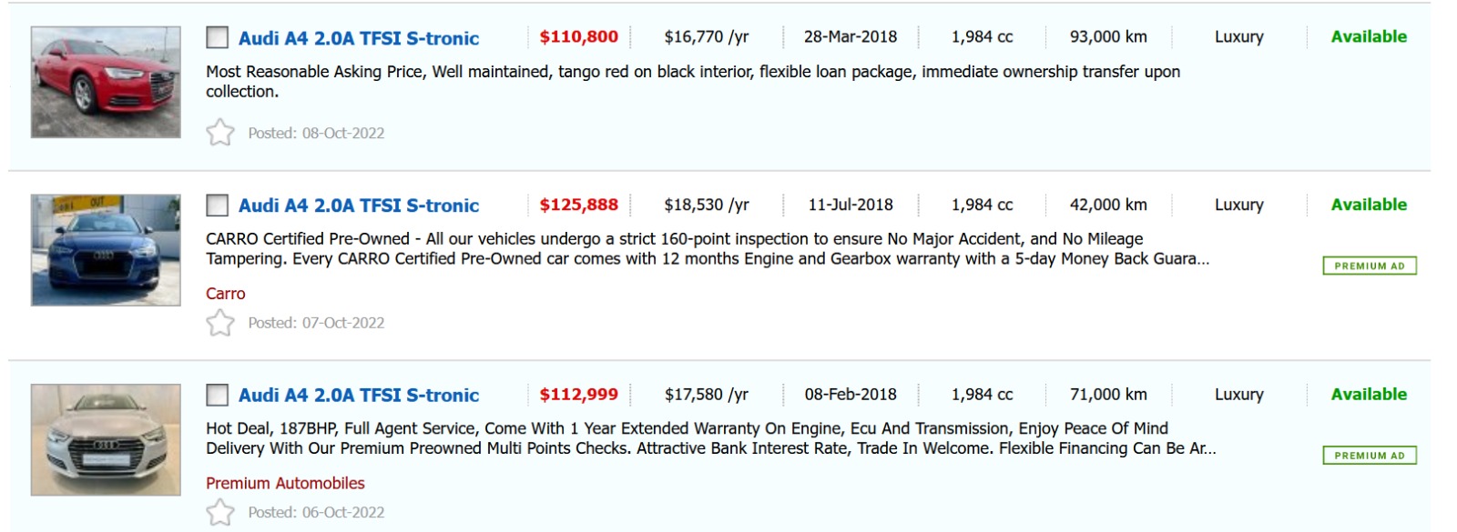Viewport: 1457px width, 532px height.
Task: Click the $125,888 price
Action: (578, 206)
